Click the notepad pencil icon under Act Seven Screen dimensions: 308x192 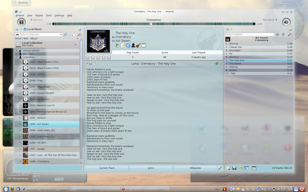point(123,45)
